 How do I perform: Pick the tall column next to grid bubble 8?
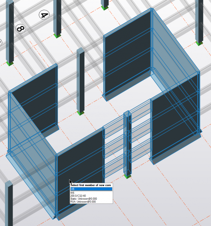click(10, 32)
